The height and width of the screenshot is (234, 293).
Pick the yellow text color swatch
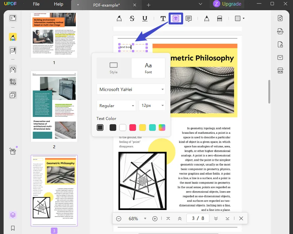point(143,128)
